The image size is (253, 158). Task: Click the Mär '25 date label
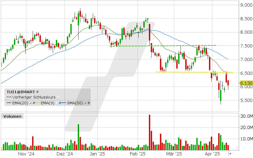(174, 154)
